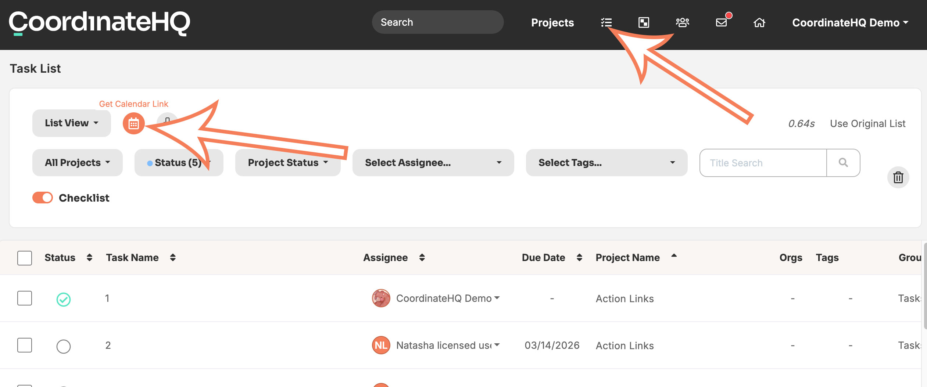Click the Task Name column header label
The width and height of the screenshot is (927, 387).
point(132,258)
